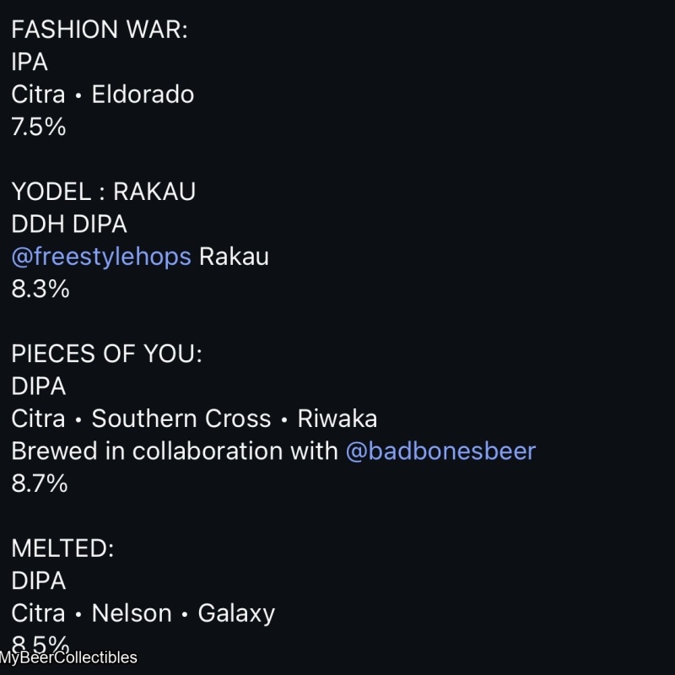Click the 8.7% ABV text
675x675 pixels.
[x=39, y=483]
